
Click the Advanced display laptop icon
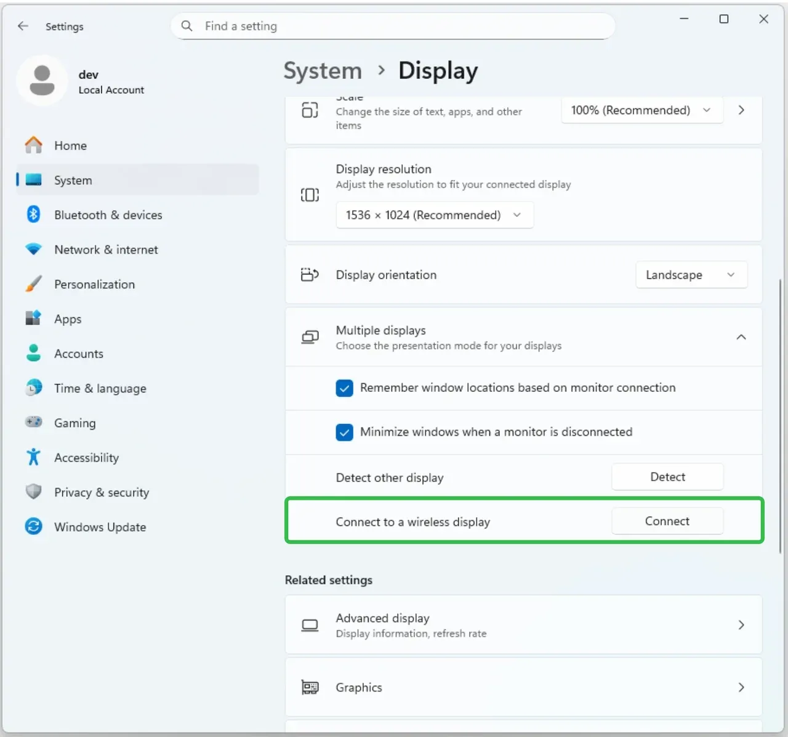tap(310, 625)
